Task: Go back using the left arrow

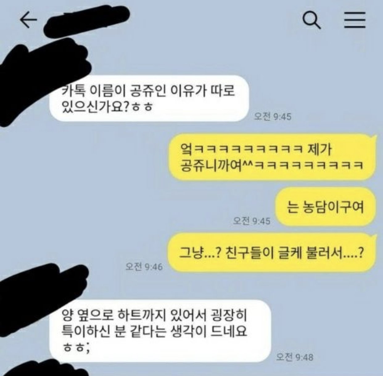Action: tap(28, 20)
